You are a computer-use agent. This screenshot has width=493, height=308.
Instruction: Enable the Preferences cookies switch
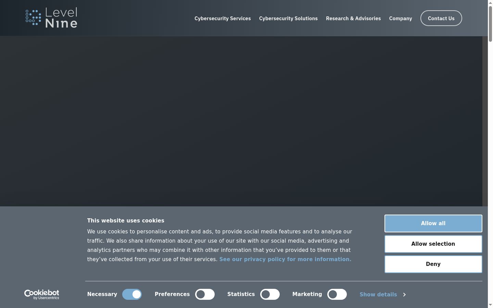point(205,294)
